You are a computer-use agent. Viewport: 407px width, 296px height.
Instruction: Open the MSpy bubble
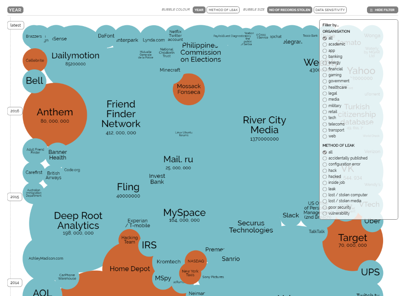[x=163, y=279]
